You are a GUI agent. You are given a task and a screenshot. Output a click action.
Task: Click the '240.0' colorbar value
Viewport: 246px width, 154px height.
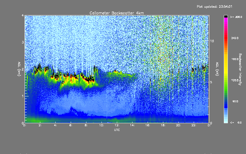235,38
